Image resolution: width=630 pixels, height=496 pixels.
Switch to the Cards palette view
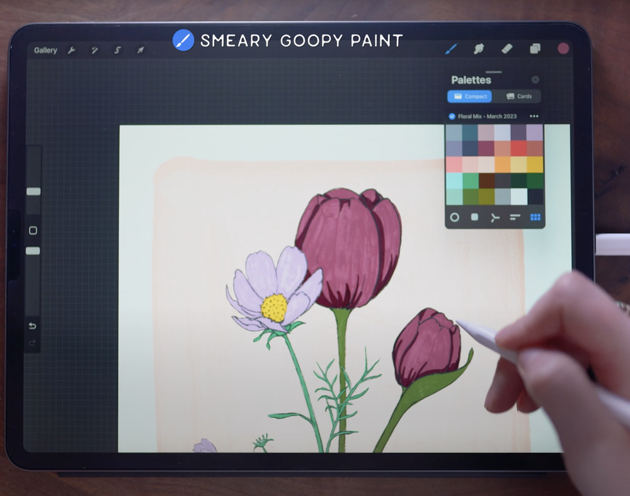point(519,96)
